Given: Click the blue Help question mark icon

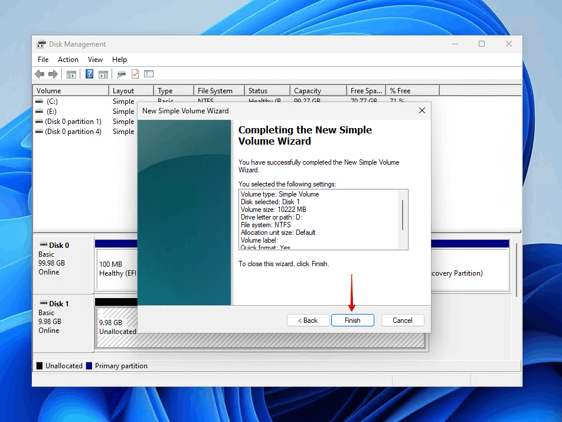Looking at the screenshot, I should pyautogui.click(x=89, y=74).
